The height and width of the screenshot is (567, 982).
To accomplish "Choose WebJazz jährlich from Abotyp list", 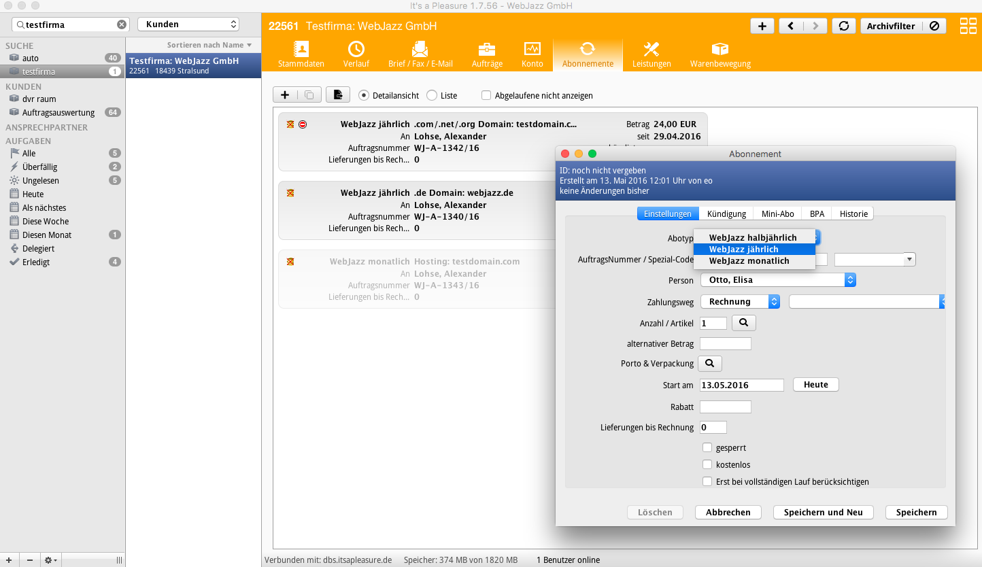I will [x=754, y=249].
